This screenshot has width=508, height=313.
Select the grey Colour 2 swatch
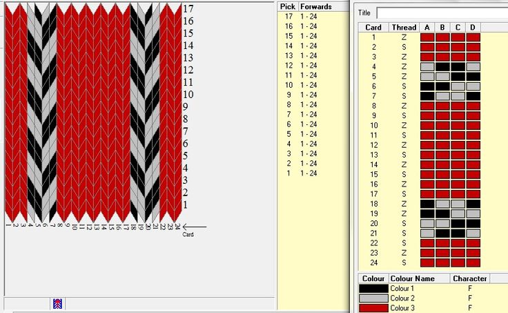373,298
